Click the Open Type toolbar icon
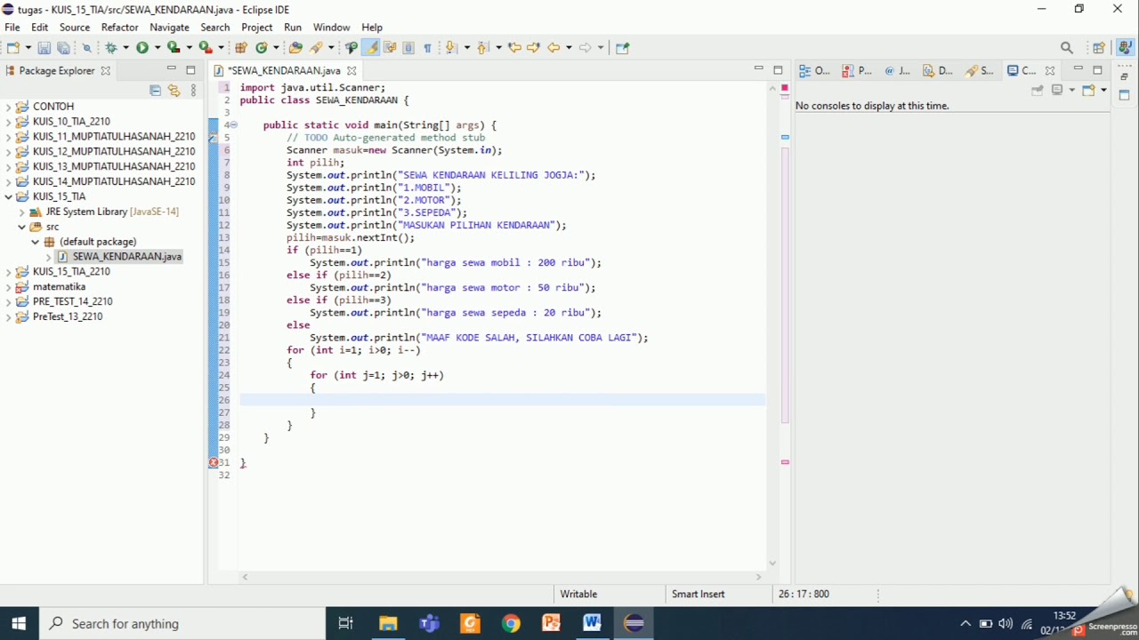The height and width of the screenshot is (640, 1139). click(x=295, y=48)
